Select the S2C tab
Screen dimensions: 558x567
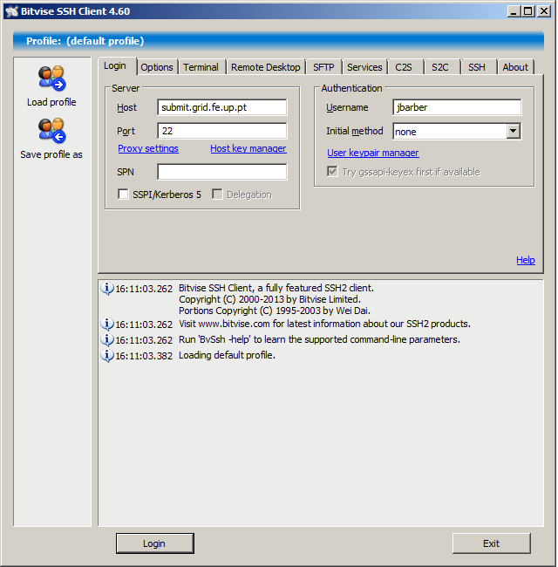pyautogui.click(x=440, y=67)
